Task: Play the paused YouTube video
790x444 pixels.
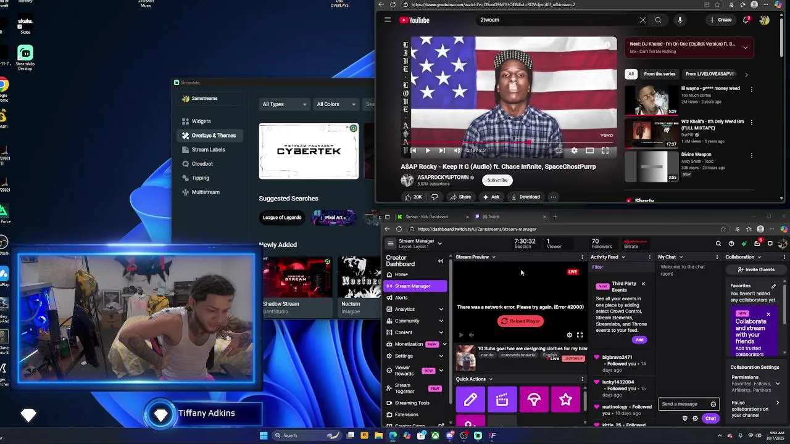Action: pos(427,150)
